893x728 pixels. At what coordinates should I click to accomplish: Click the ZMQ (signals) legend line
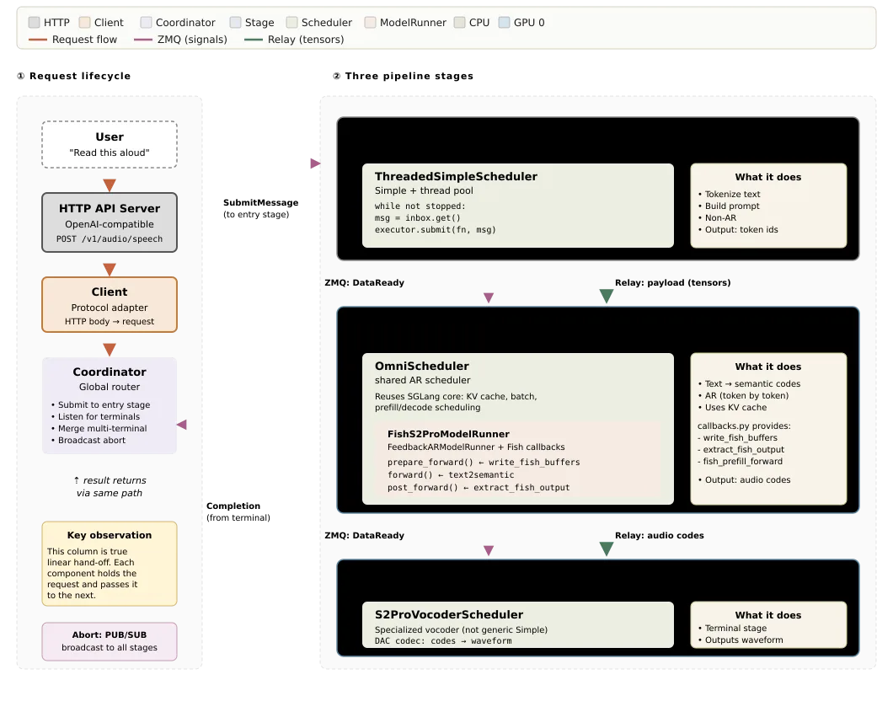pos(143,40)
